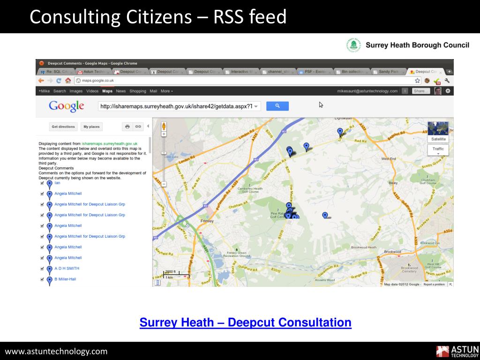Image resolution: width=480 pixels, height=360 pixels.
Task: Uncheck the checkbox next to Ian
Action: click(x=42, y=183)
